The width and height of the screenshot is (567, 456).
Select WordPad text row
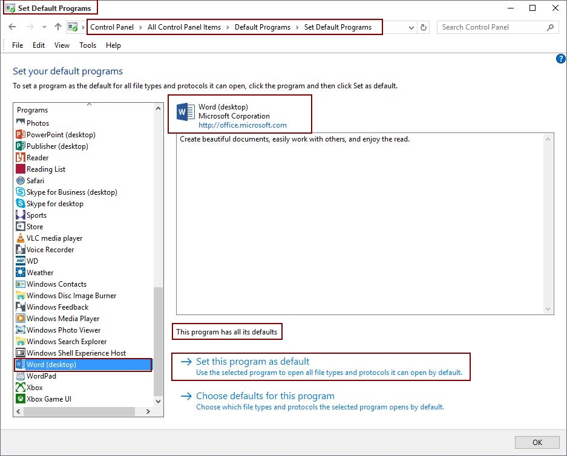click(41, 376)
